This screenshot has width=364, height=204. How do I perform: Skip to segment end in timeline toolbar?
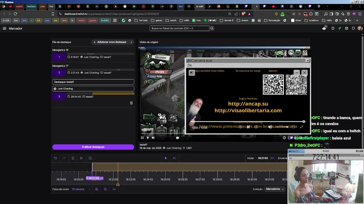tap(174, 158)
